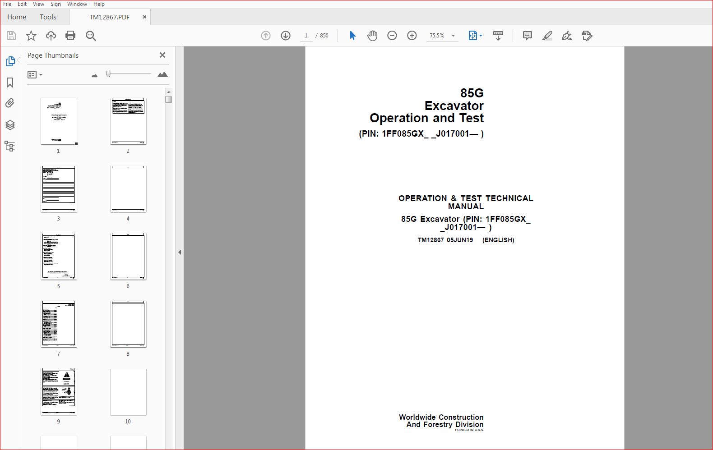Select page 9 thumbnail
Viewport: 713px width, 450px height.
59,392
